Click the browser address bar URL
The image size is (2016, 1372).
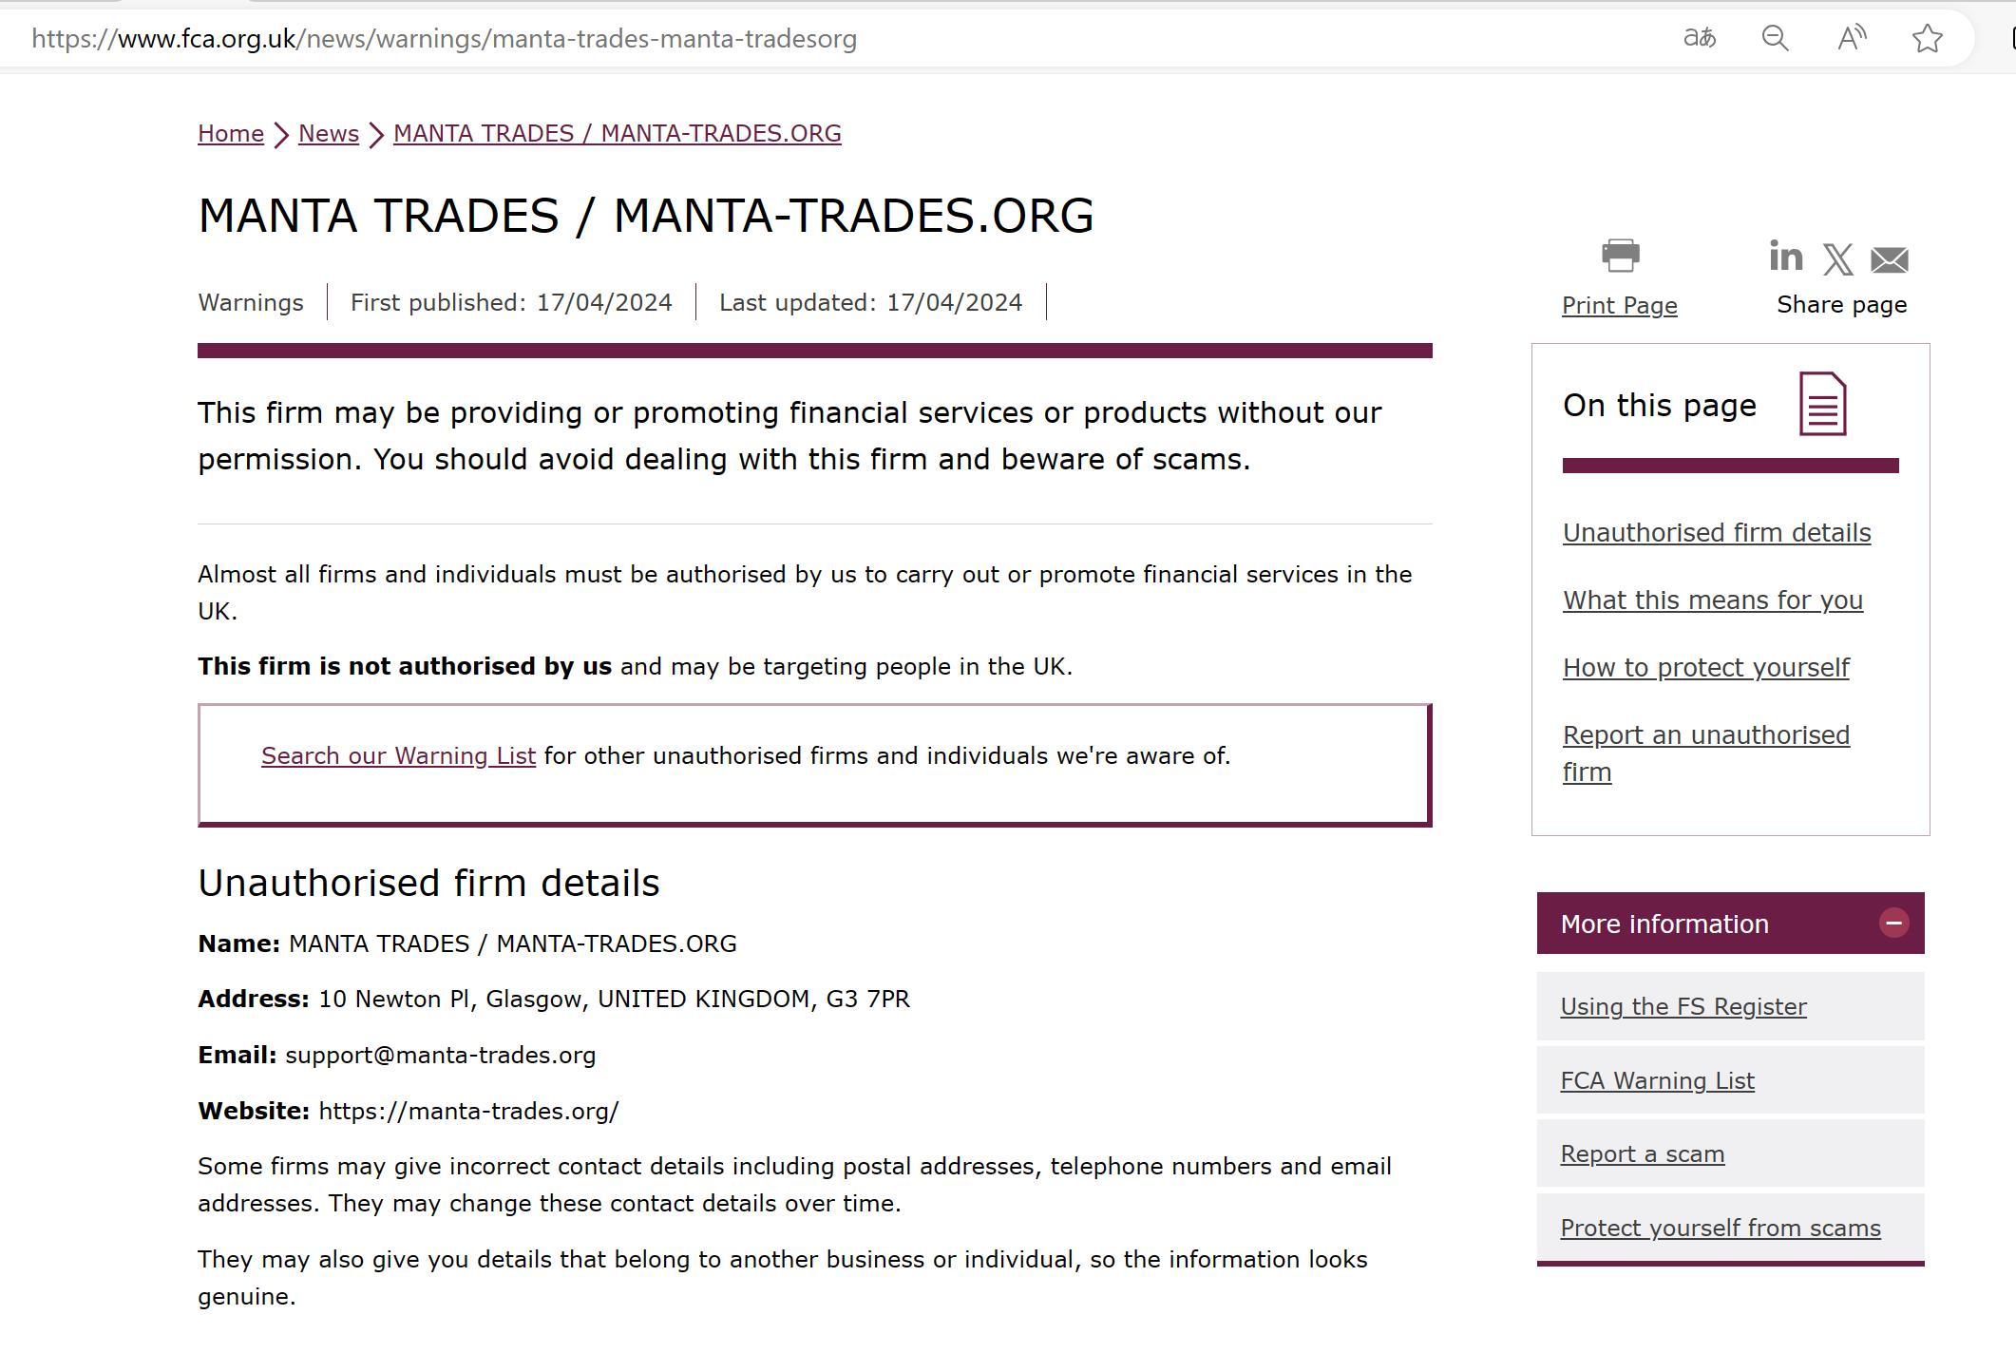(444, 39)
